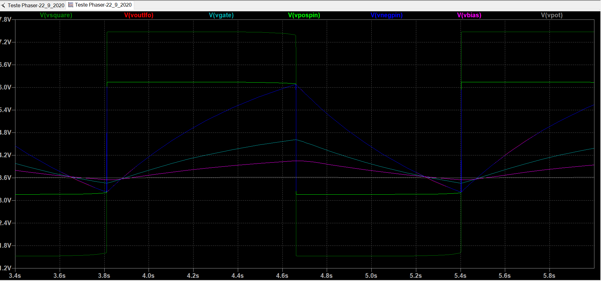The image size is (601, 281).
Task: Click the V(voutlfo) trace label
Action: [x=139, y=15]
